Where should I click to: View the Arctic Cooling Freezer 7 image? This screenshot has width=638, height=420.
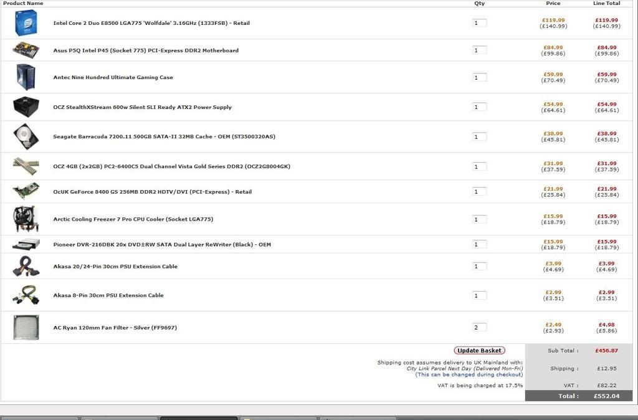[x=26, y=219]
